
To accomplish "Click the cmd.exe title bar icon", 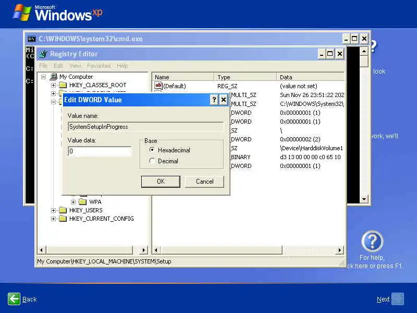I will coord(31,39).
